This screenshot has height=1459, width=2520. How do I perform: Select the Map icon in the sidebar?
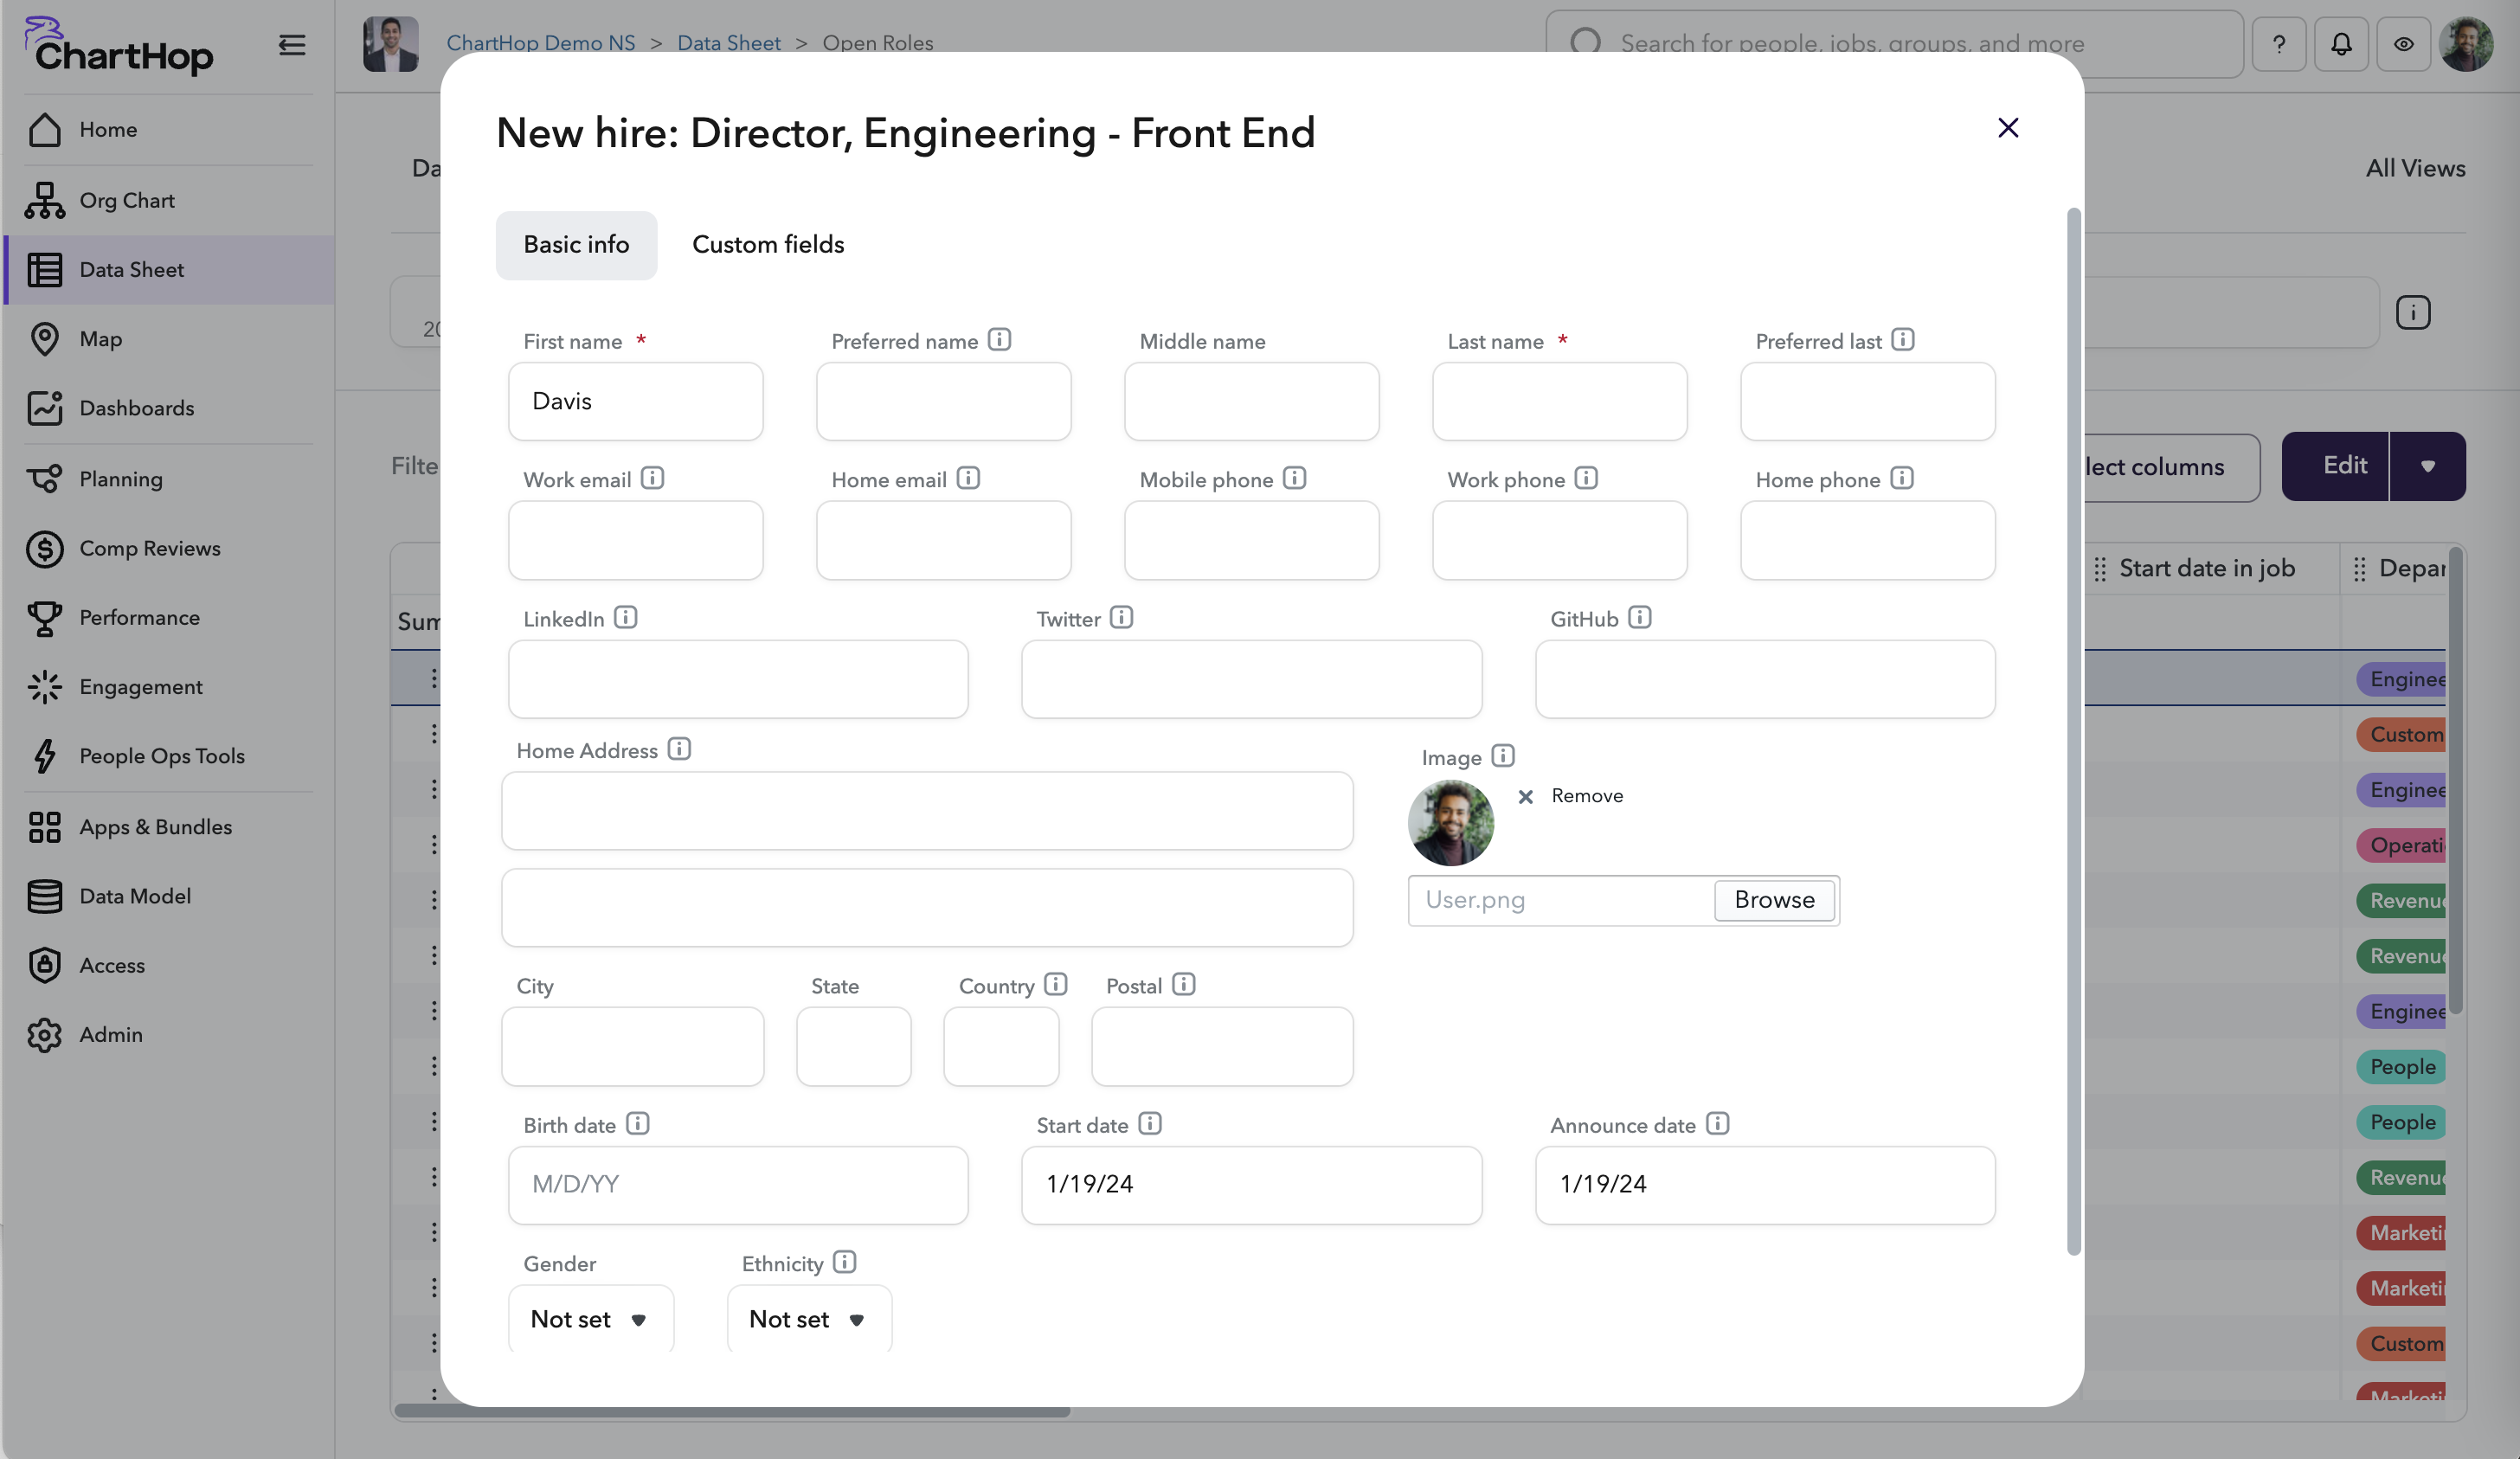click(x=44, y=338)
